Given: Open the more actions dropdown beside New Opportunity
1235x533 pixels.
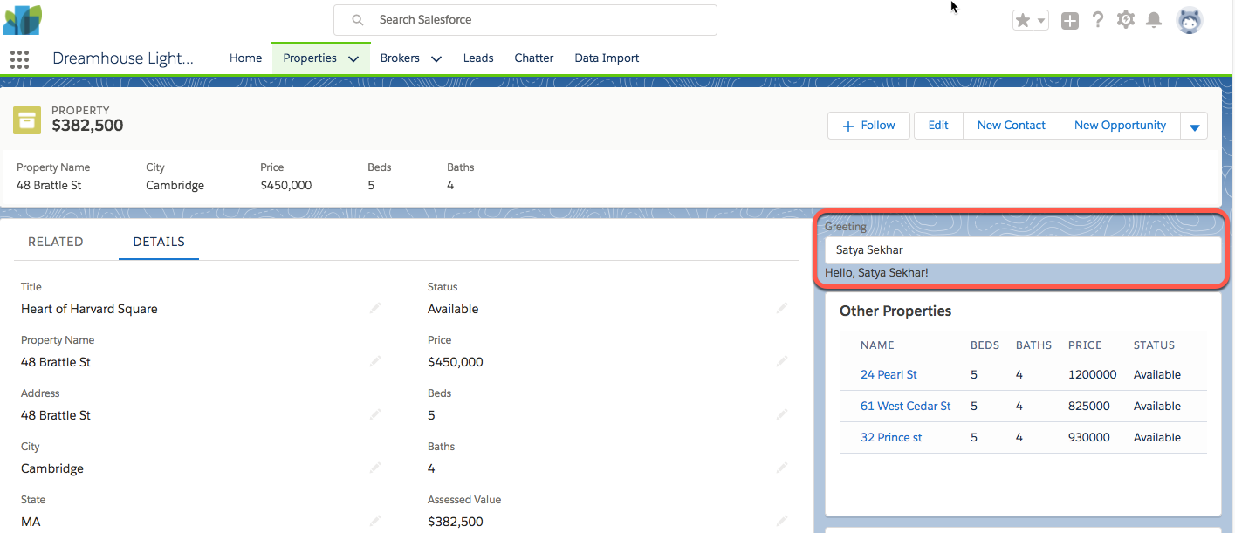Looking at the screenshot, I should tap(1194, 126).
